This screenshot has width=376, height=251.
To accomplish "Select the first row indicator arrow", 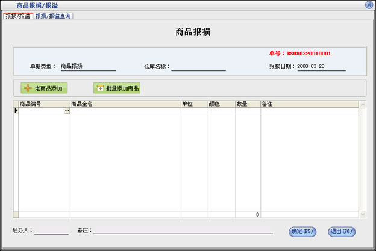I will tap(16, 111).
